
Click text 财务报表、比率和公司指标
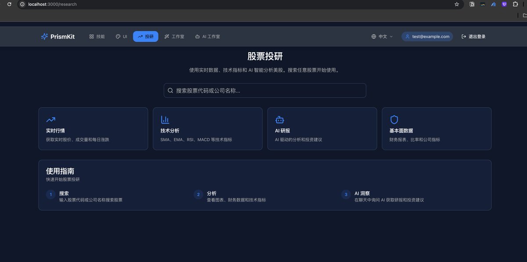tap(415, 140)
